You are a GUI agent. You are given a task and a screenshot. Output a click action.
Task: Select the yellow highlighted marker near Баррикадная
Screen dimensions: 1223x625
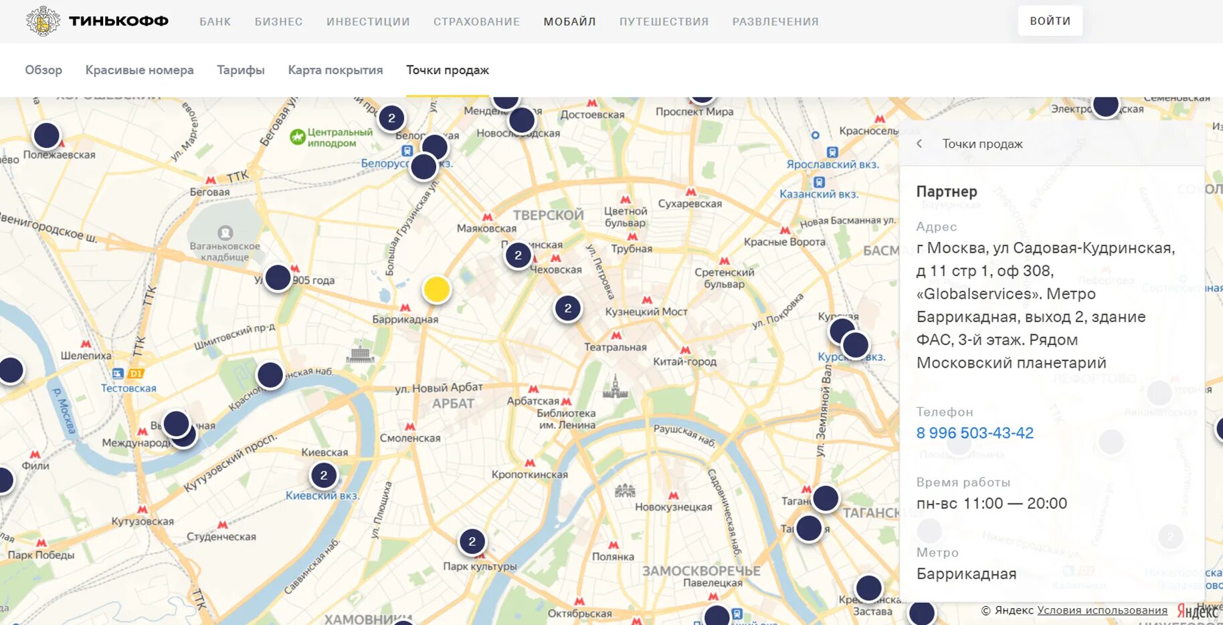pyautogui.click(x=437, y=289)
